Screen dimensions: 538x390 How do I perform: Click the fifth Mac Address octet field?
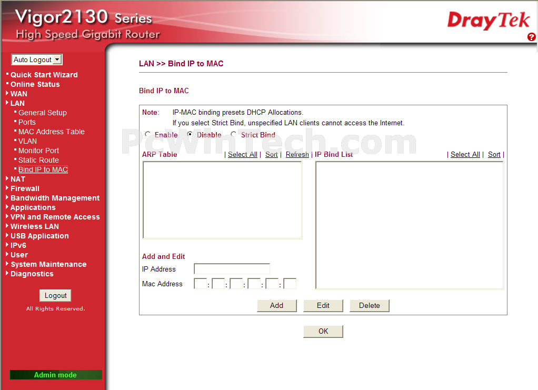point(272,284)
